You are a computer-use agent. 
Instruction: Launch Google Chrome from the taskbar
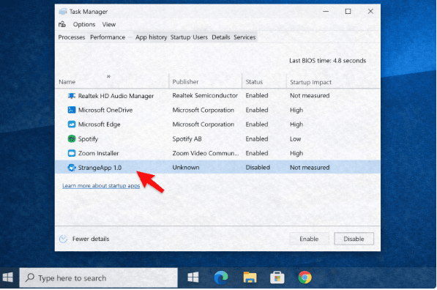(x=305, y=278)
